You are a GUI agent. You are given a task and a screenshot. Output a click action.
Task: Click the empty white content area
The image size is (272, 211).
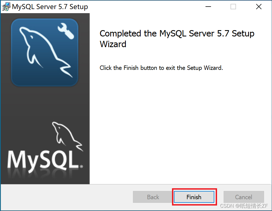[181, 128]
